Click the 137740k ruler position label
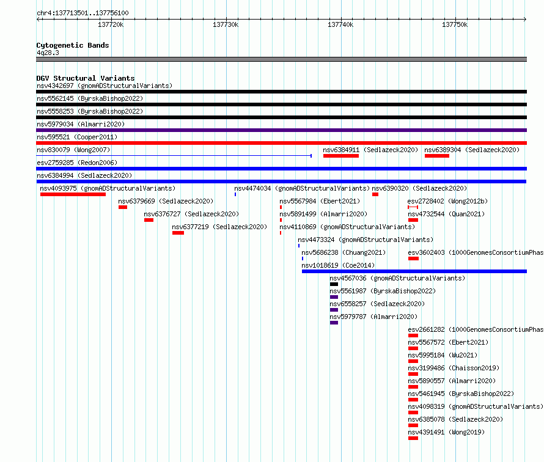Image resolution: width=544 pixels, height=462 pixels. point(340,24)
